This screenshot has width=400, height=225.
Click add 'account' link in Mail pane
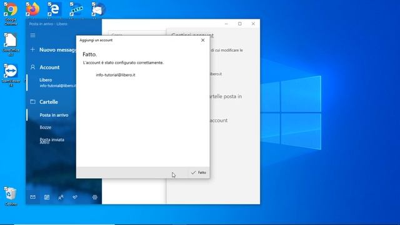(218, 121)
